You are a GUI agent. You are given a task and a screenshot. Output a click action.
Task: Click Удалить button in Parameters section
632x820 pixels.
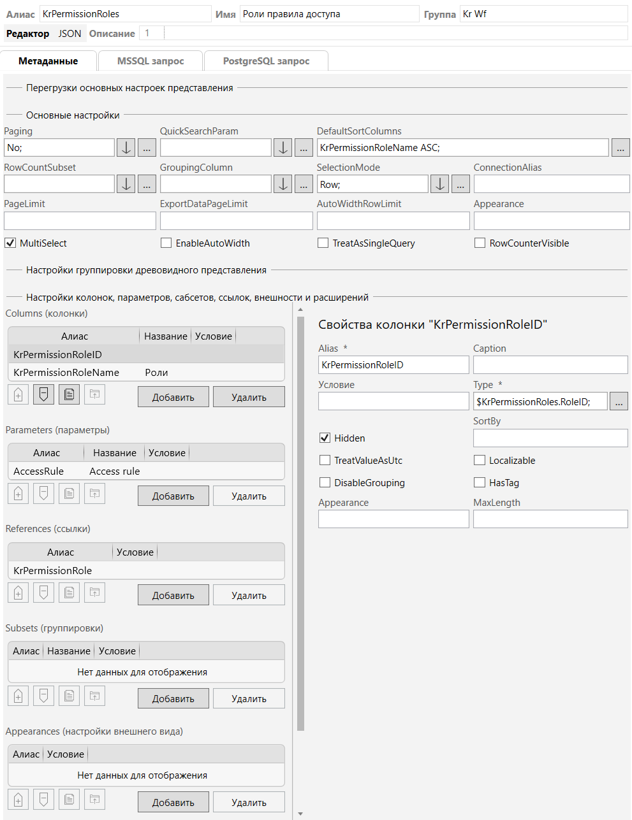pyautogui.click(x=249, y=496)
